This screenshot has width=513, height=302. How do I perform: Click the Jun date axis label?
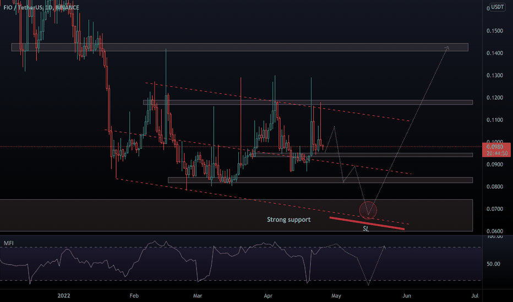pyautogui.click(x=407, y=296)
